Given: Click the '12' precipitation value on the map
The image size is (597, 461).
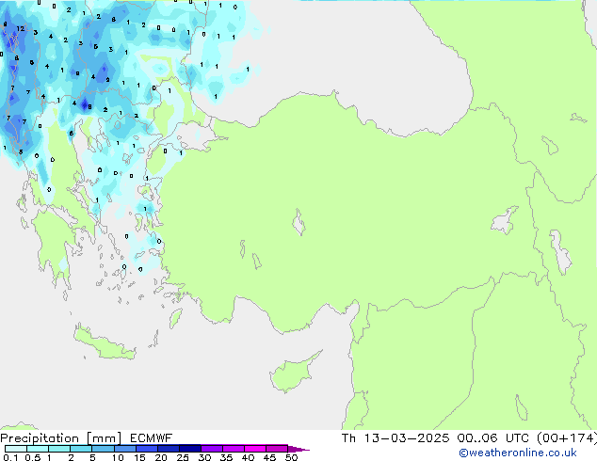Looking at the screenshot, I should pos(20,28).
